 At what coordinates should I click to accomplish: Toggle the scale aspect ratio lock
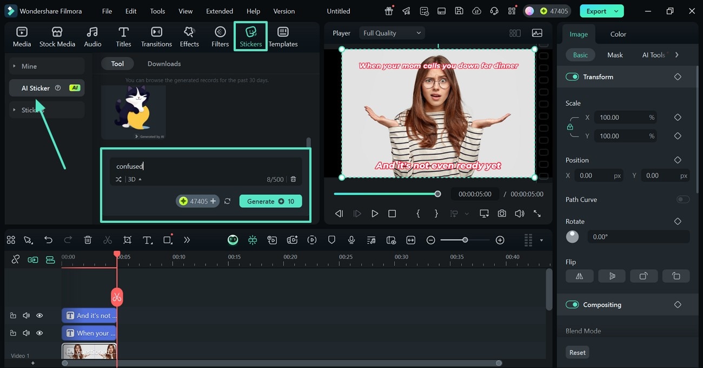(x=570, y=127)
